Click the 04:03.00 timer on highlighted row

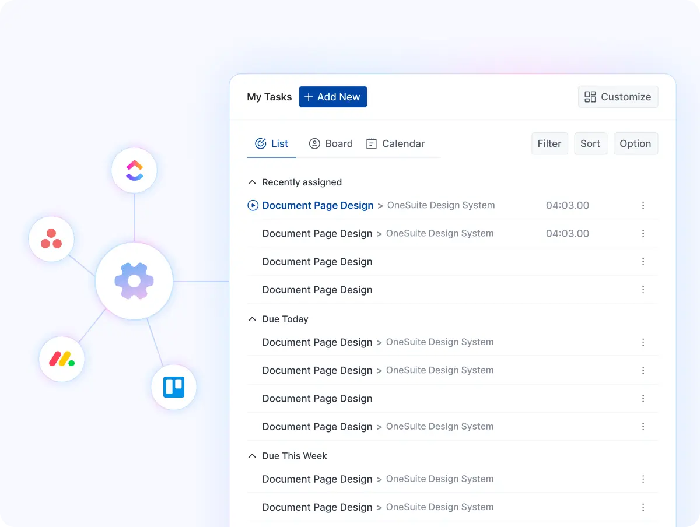568,205
